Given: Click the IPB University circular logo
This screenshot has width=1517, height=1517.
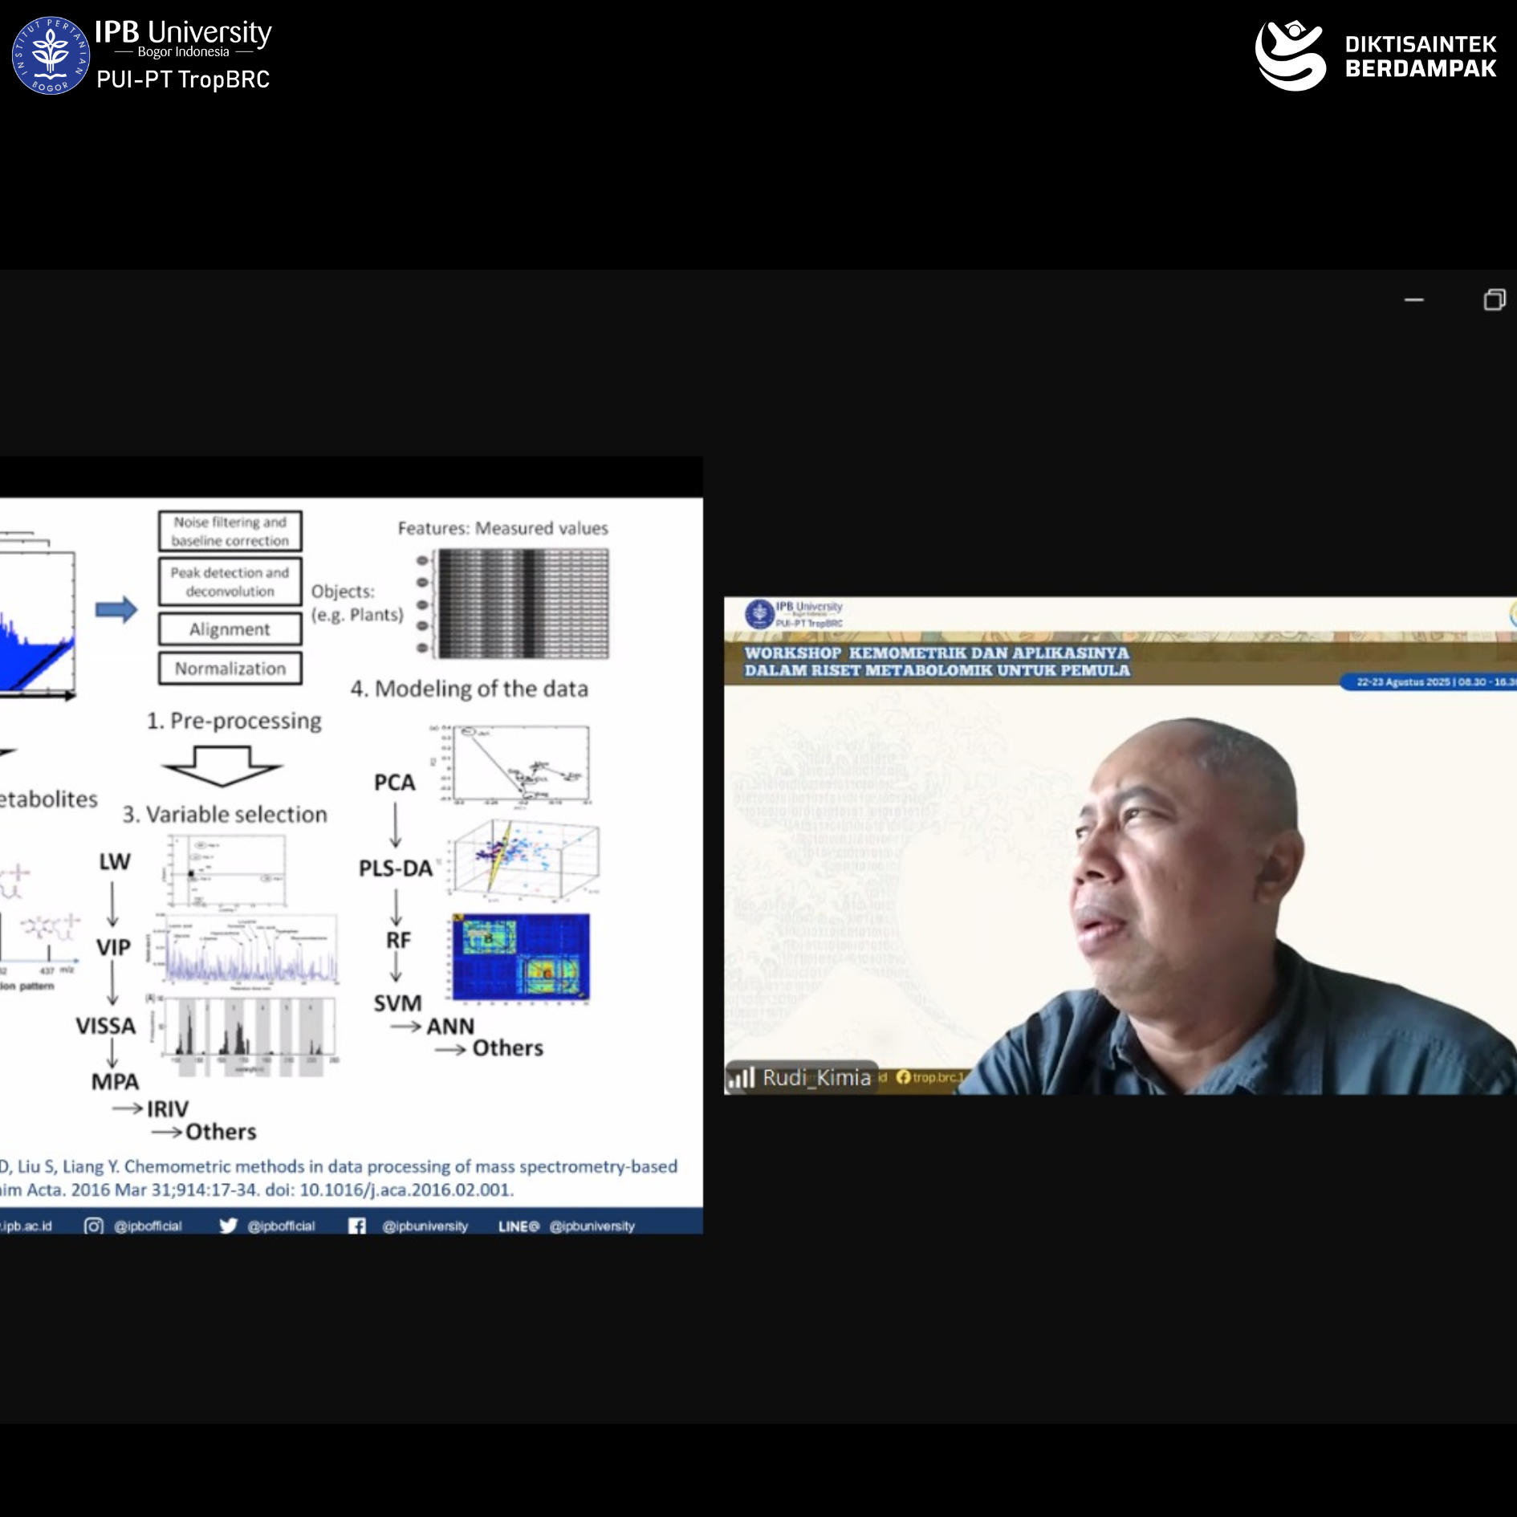Looking at the screenshot, I should point(51,55).
